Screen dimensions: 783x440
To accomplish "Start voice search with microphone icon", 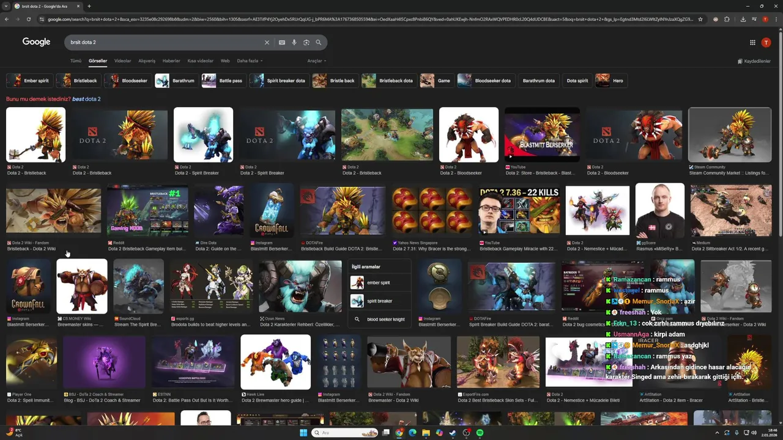I will tap(294, 43).
